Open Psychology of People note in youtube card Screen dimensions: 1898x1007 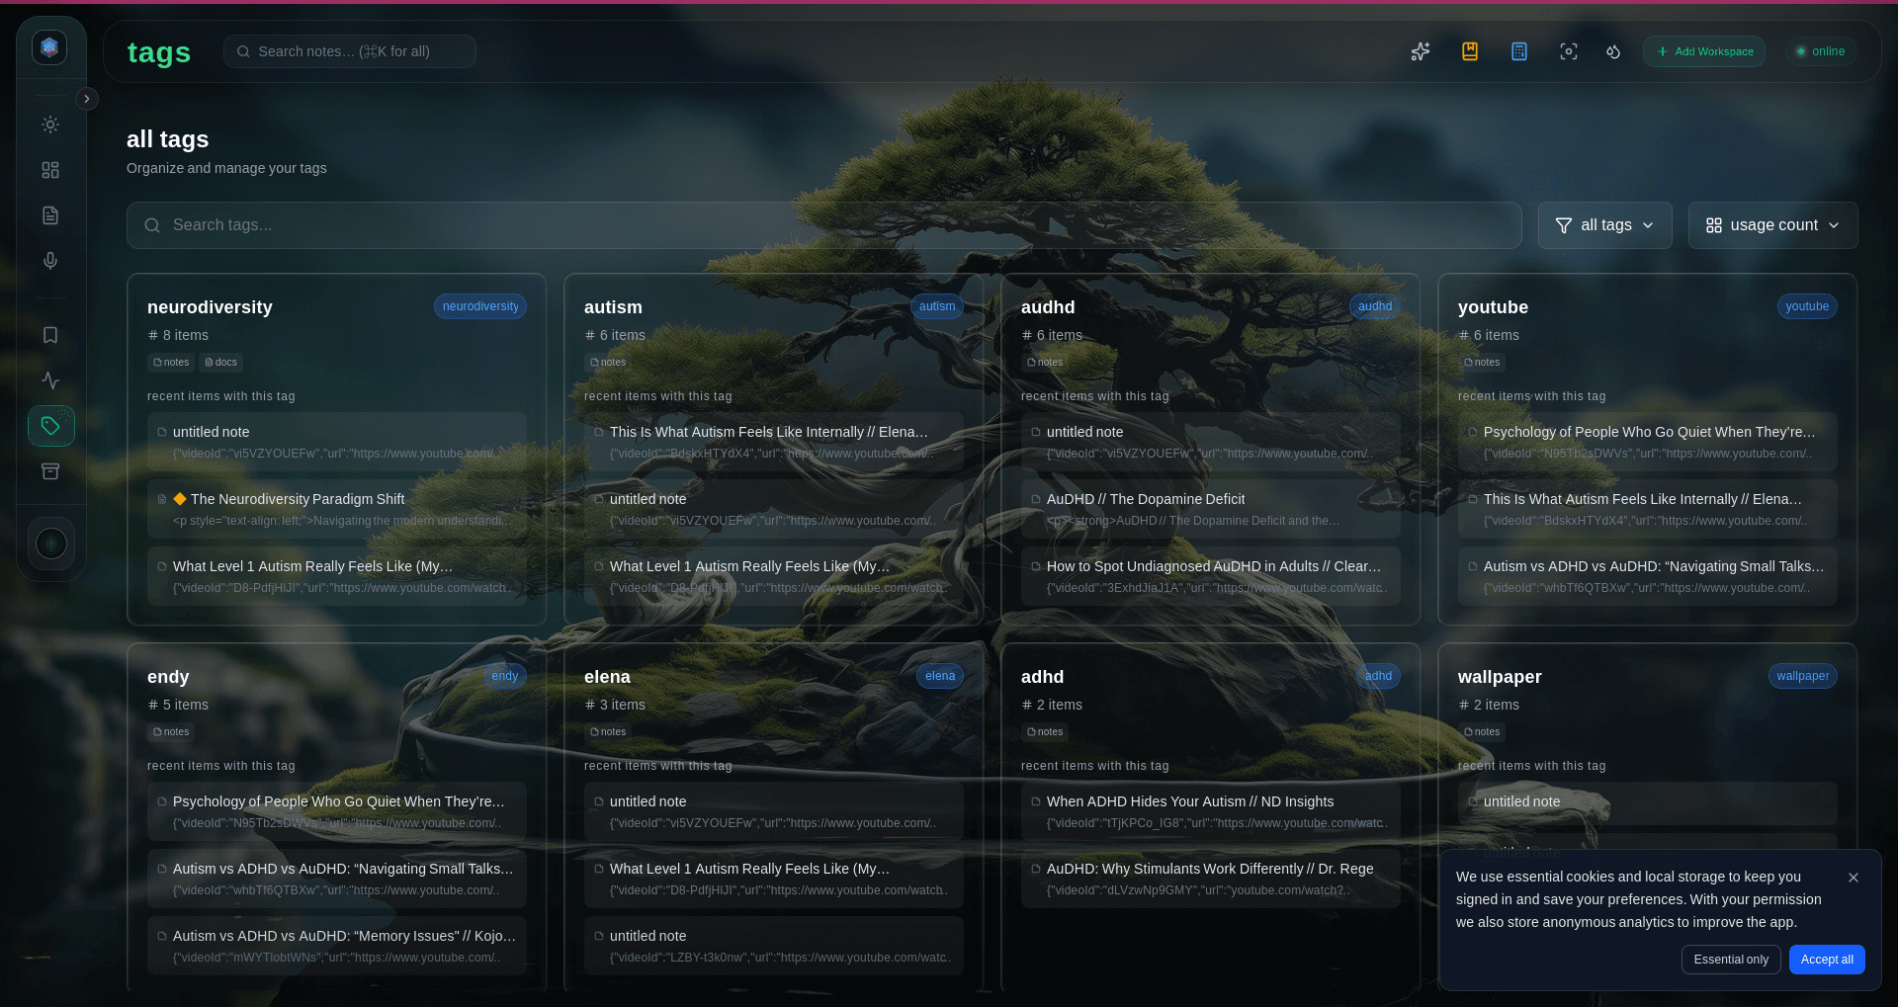[1648, 442]
